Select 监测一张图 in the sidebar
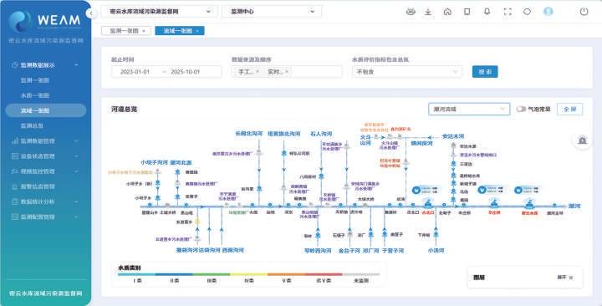Viewport: 602px width, 306px height. coord(35,80)
